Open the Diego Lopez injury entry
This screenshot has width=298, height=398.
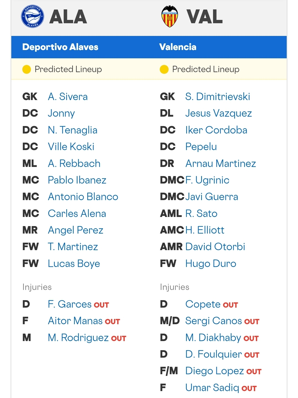pos(215,371)
